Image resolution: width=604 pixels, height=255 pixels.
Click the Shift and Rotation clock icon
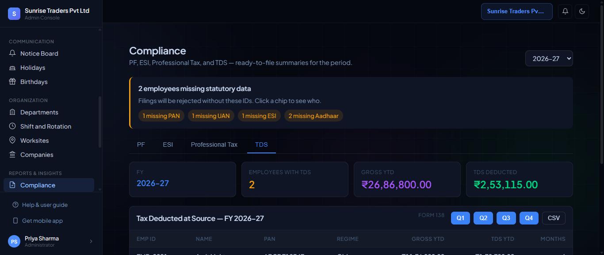pyautogui.click(x=12, y=126)
